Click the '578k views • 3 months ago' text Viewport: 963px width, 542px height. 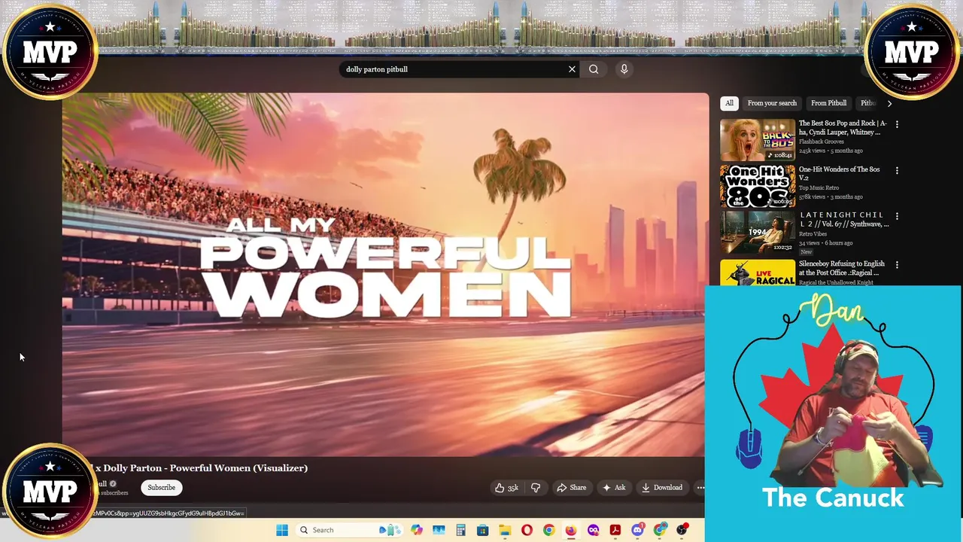(x=831, y=196)
